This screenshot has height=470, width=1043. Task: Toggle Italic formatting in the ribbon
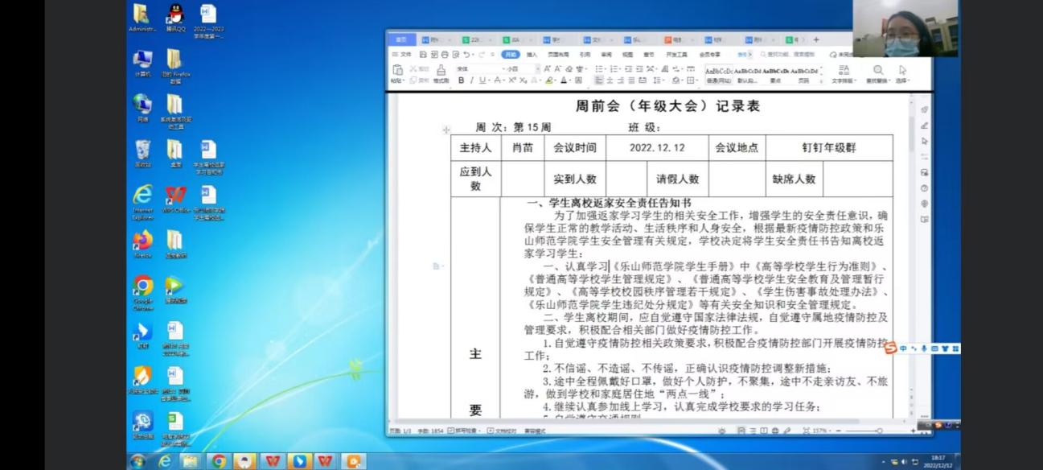(x=471, y=80)
